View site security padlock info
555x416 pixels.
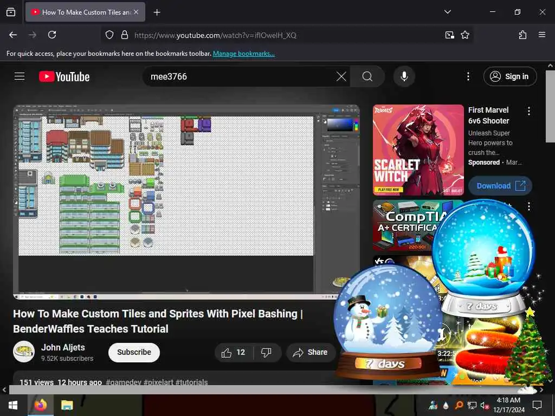[125, 35]
